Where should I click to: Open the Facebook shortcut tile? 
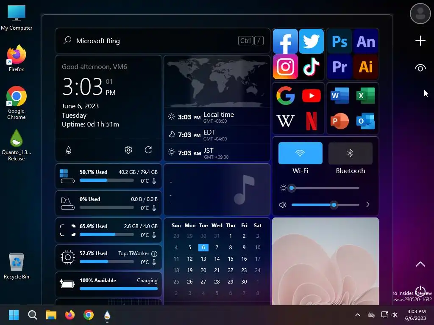[x=285, y=41]
